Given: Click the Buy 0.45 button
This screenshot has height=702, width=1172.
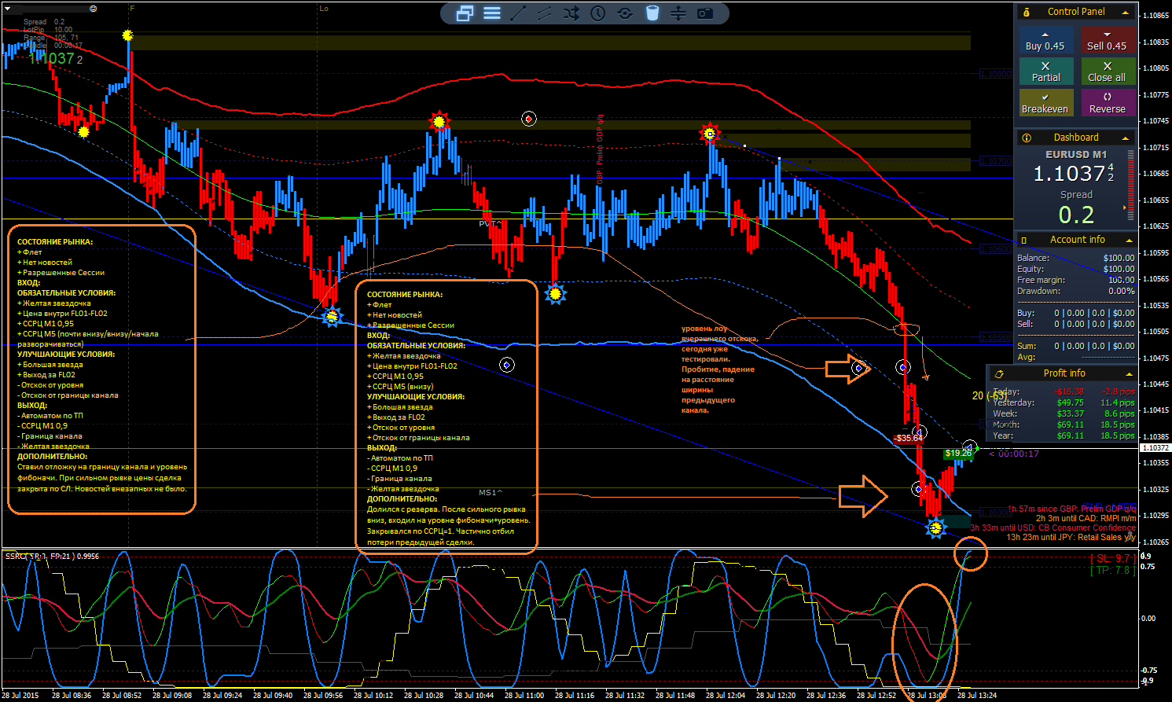Looking at the screenshot, I should point(1045,41).
